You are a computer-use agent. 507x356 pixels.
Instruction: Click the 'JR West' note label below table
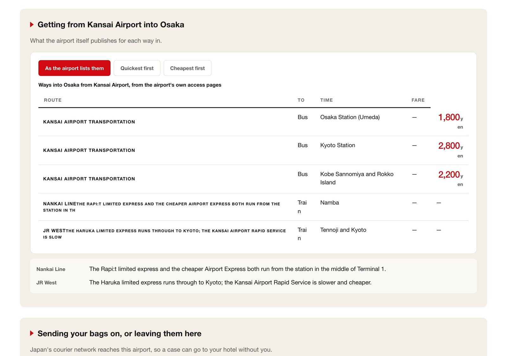[46, 283]
